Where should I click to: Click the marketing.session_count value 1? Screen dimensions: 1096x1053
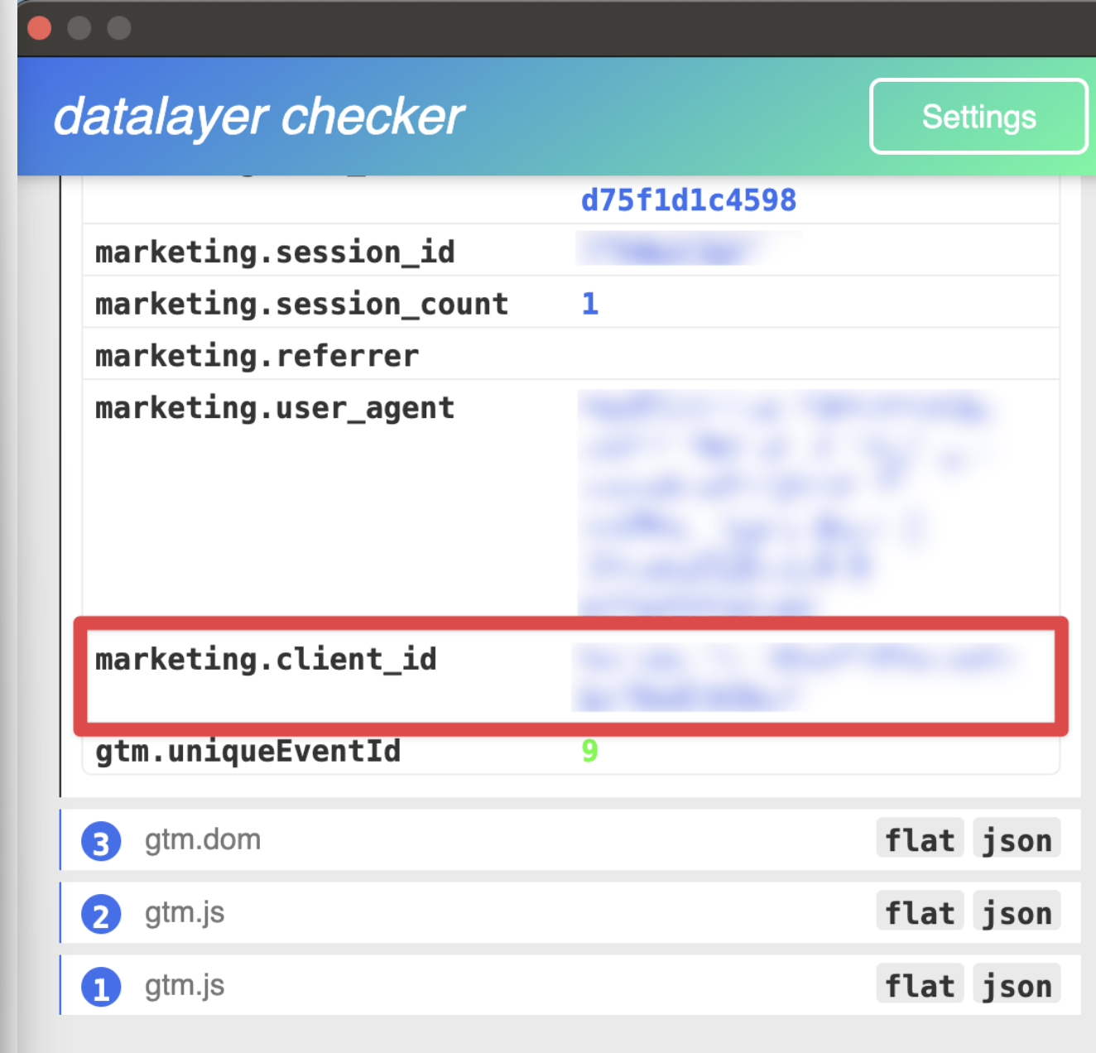pos(589,304)
